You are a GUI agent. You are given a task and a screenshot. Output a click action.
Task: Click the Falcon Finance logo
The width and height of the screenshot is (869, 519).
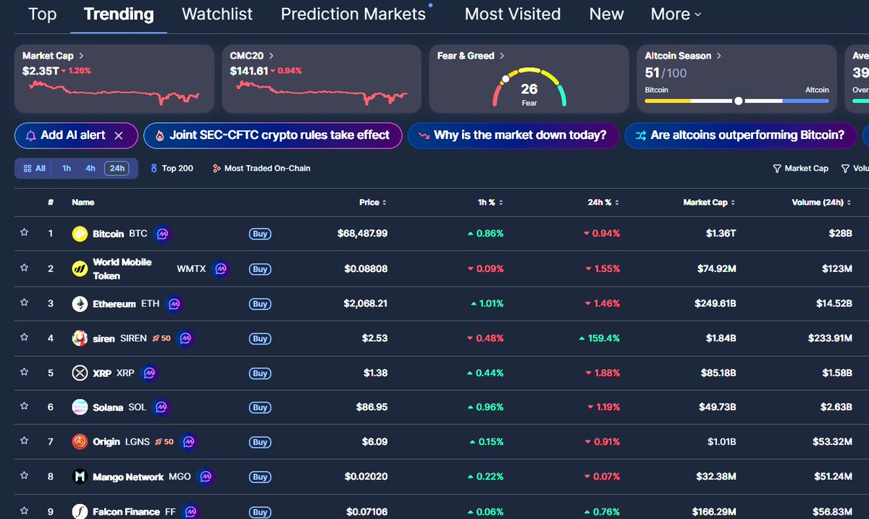pos(80,511)
